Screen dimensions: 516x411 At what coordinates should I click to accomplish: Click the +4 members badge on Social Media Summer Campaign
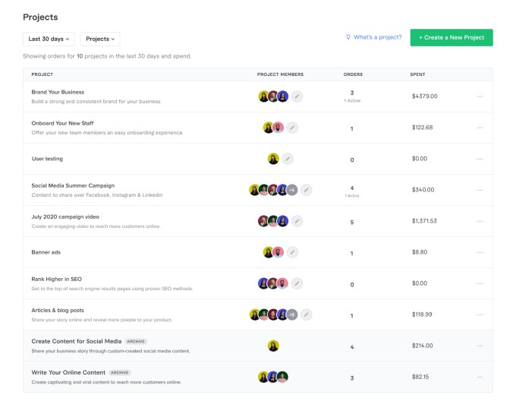click(x=291, y=190)
